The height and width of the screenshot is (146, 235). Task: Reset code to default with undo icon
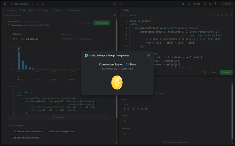[x=227, y=15]
